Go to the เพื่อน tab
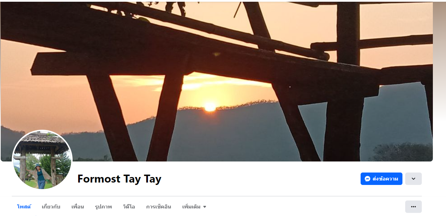The image size is (446, 216). [x=78, y=207]
